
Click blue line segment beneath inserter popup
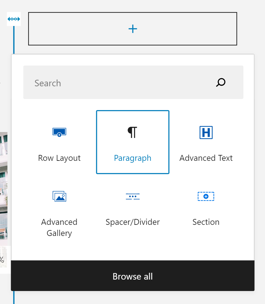click(x=14, y=298)
